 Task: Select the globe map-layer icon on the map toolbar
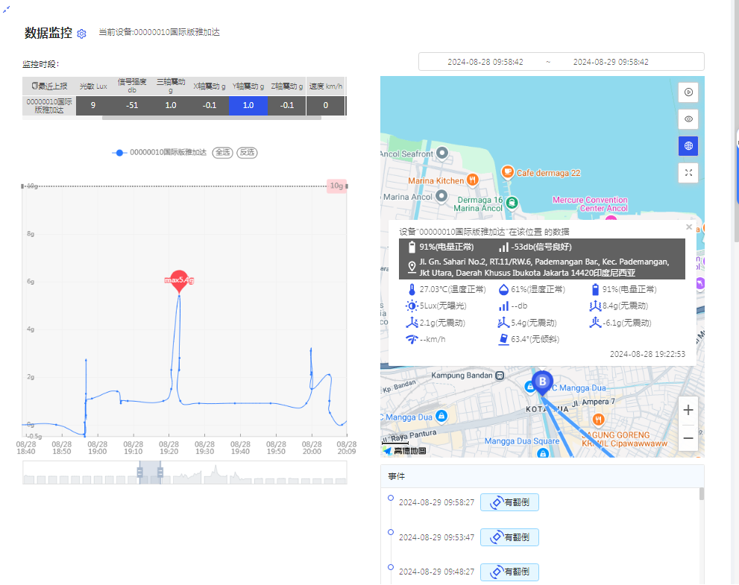688,145
